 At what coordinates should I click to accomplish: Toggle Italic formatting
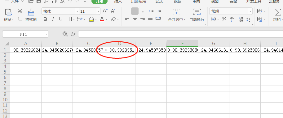pos(53,19)
